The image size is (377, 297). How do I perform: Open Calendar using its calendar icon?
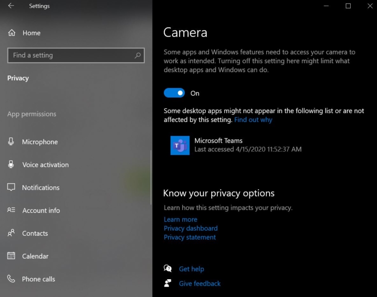(x=11, y=256)
